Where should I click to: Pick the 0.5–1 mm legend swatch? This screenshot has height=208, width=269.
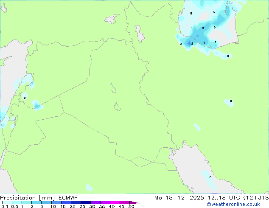[x=17, y=202]
